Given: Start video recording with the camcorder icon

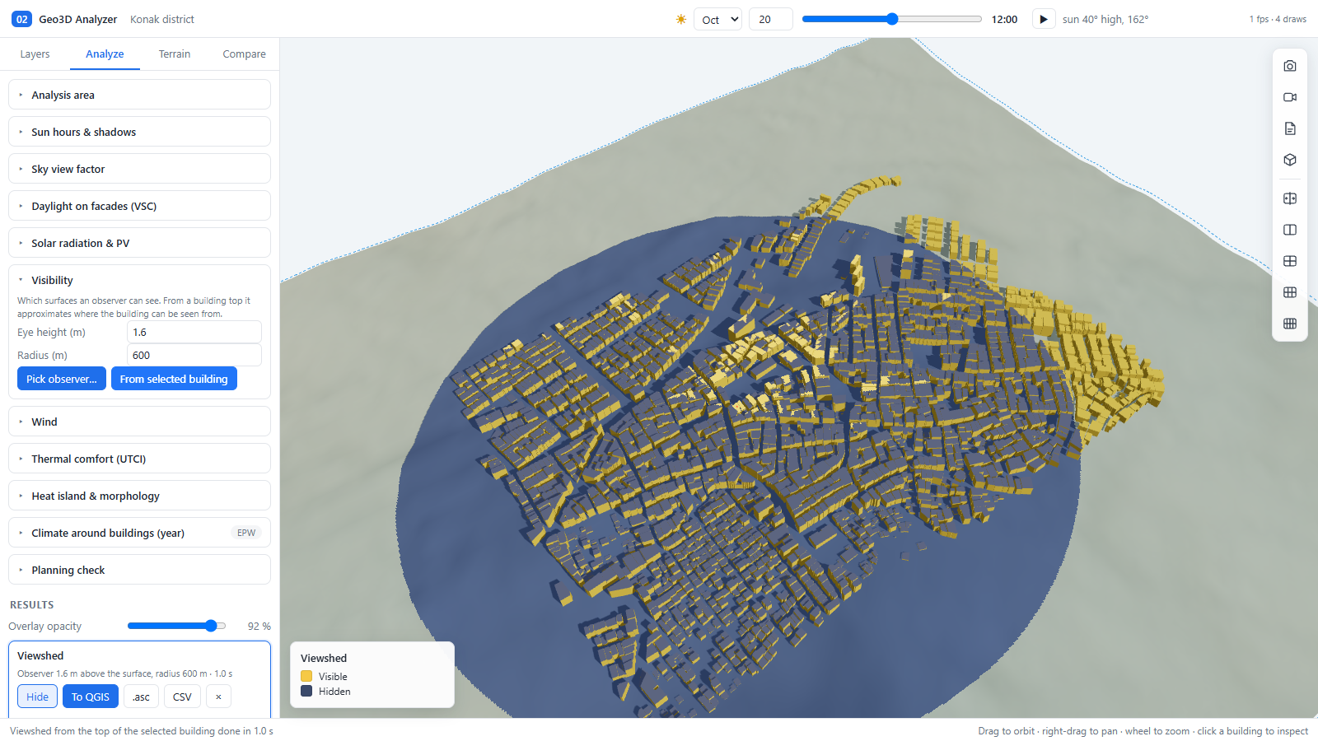Looking at the screenshot, I should [x=1290, y=97].
